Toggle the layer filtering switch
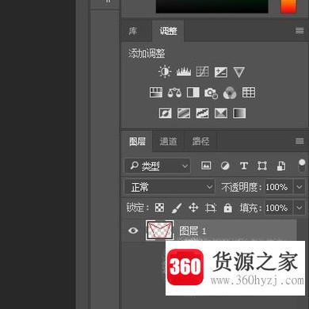Viewport: 309px width, 309px height. 302,166
